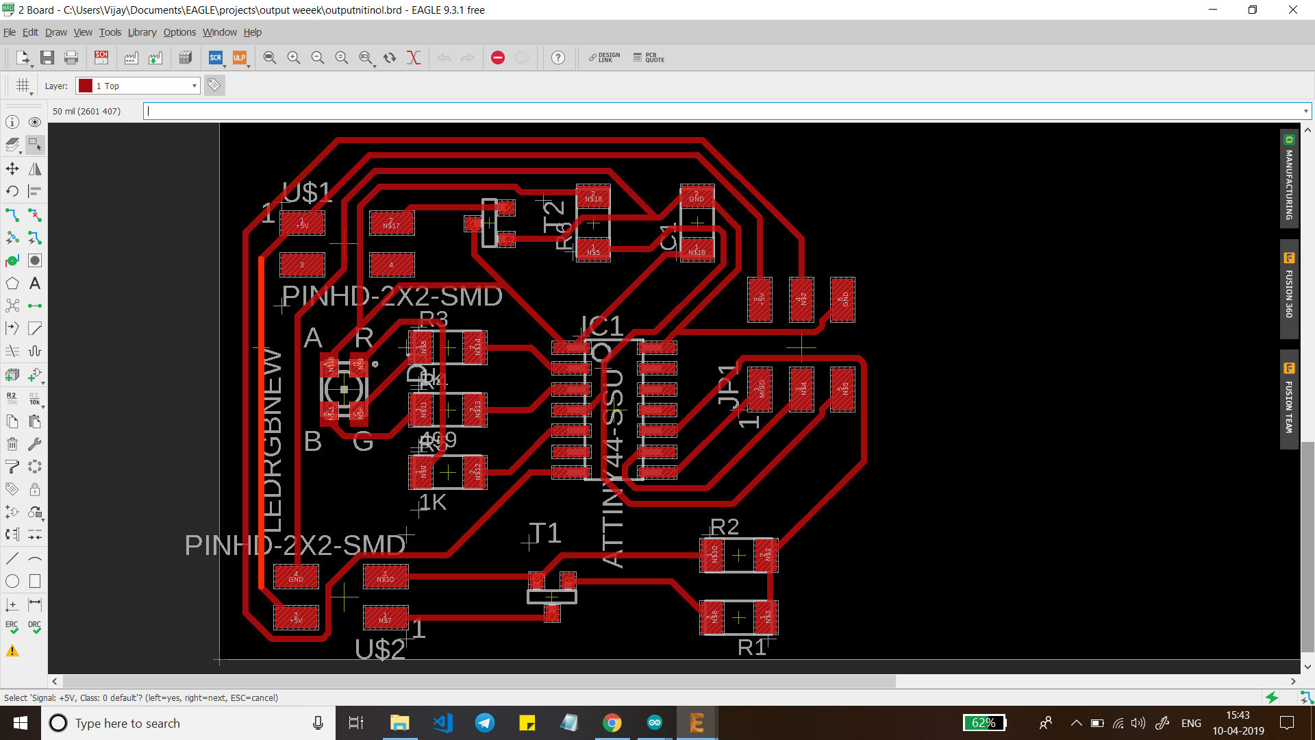Viewport: 1315px width, 740px height.
Task: Toggle the Show eye tool
Action: pyautogui.click(x=35, y=122)
